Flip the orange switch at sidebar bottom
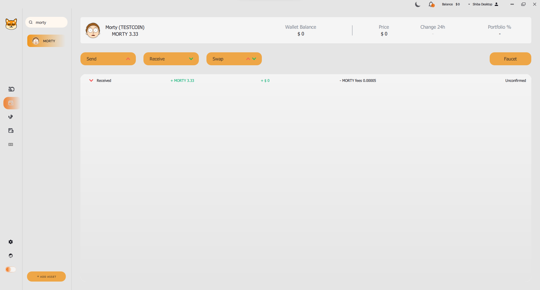The width and height of the screenshot is (540, 290). click(x=11, y=269)
